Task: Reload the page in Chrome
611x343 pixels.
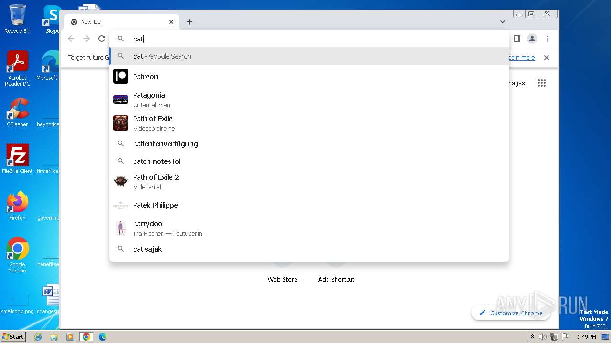Action: coord(102,39)
